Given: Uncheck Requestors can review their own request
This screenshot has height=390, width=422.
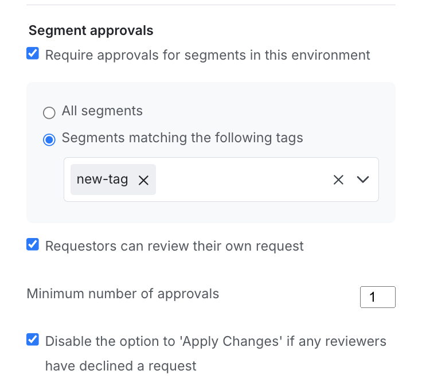Looking at the screenshot, I should (x=33, y=245).
